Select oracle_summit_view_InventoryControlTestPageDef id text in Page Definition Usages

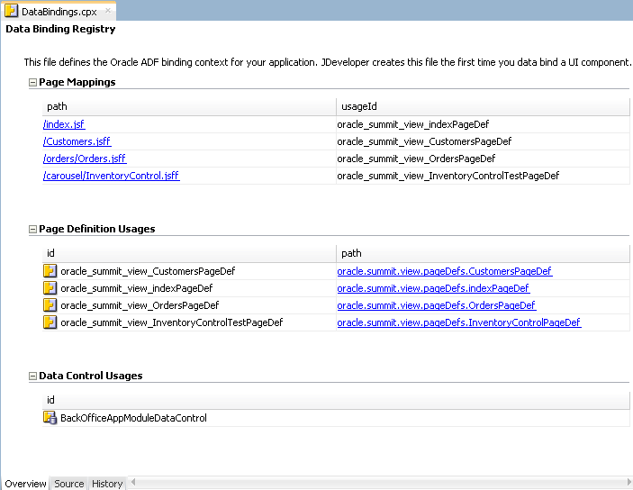[x=172, y=322]
